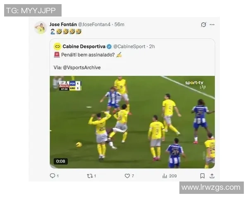
Task: Bookmark this tweet
Action: click(x=203, y=176)
